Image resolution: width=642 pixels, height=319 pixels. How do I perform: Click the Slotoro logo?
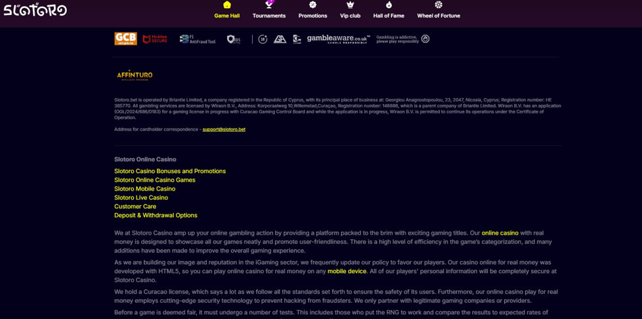click(35, 10)
